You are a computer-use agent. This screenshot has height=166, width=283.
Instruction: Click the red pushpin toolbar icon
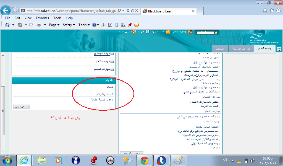click(130, 25)
